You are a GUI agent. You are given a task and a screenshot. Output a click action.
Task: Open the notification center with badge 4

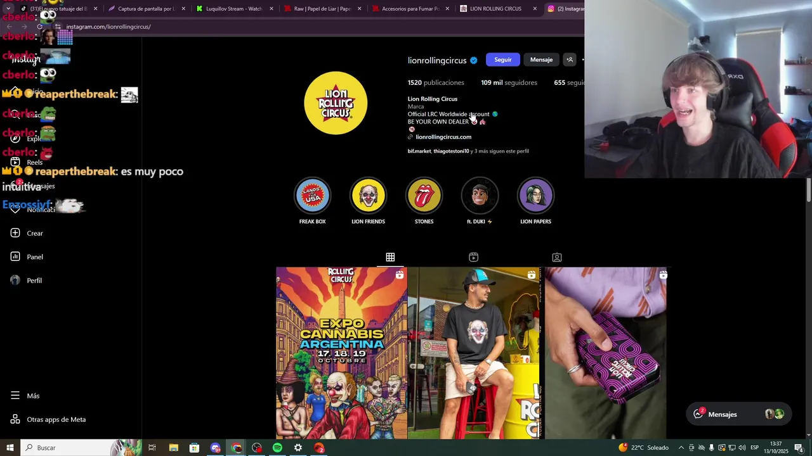click(x=799, y=448)
